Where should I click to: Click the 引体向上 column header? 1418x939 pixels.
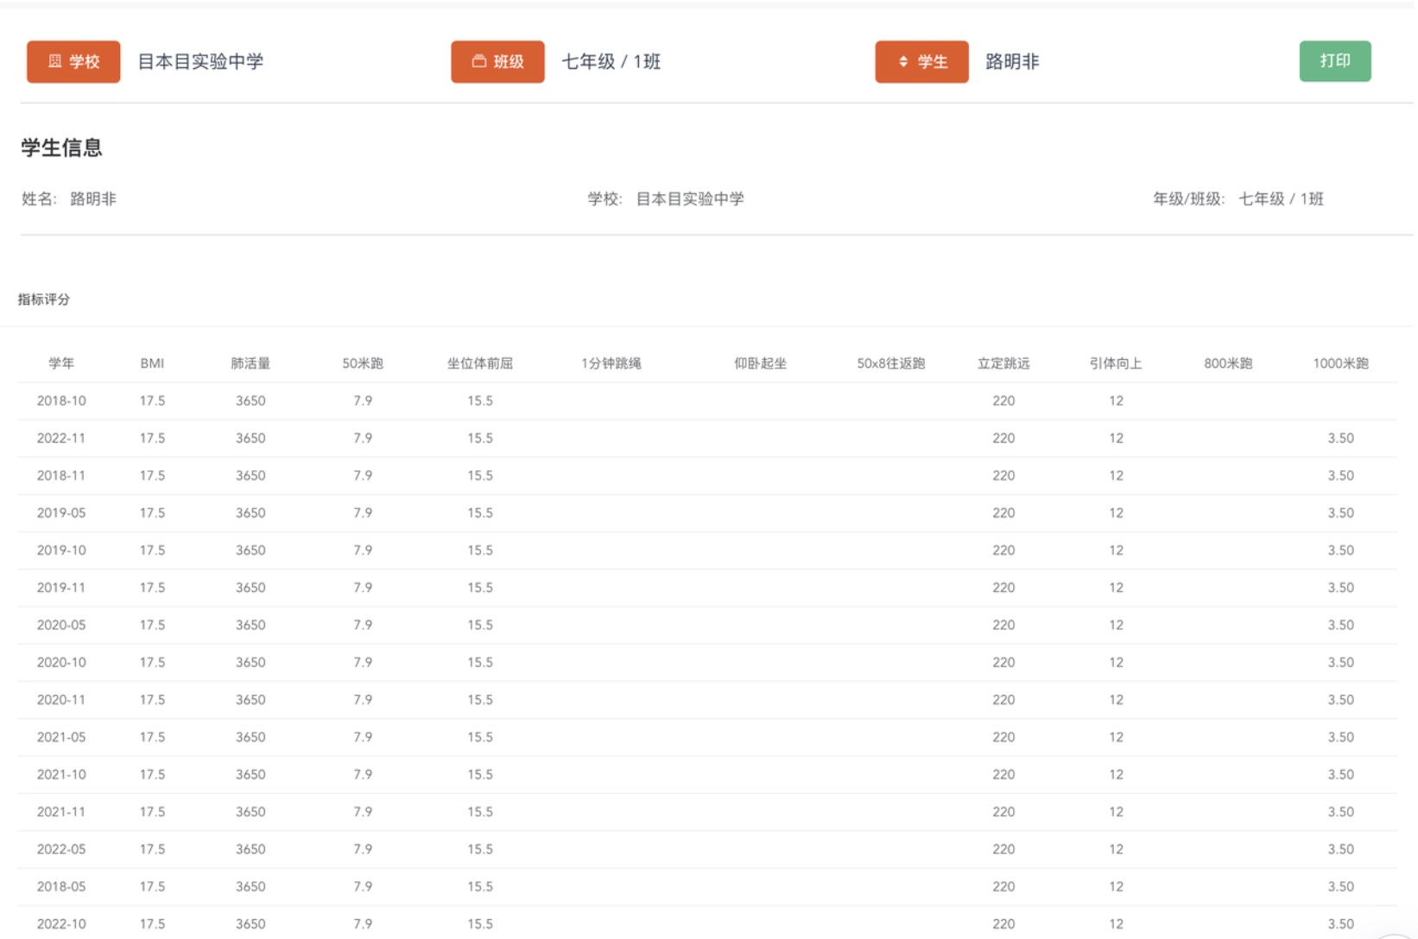pyautogui.click(x=1116, y=363)
